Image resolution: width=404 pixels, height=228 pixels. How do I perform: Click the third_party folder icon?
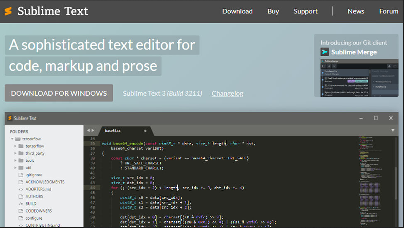coord(21,153)
